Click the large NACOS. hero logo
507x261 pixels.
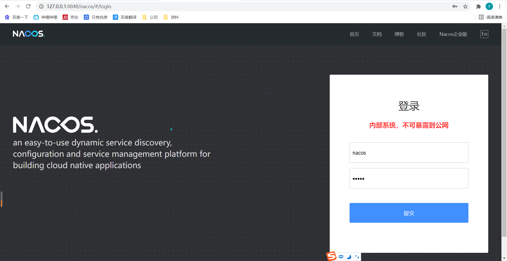55,125
